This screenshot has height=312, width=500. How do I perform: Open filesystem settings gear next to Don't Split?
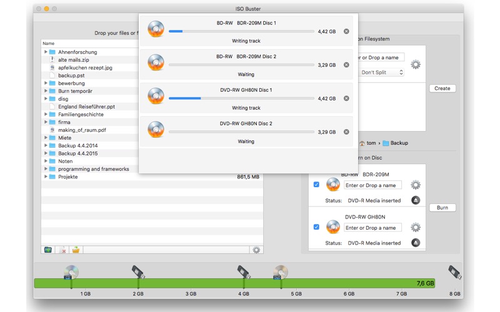point(416,64)
